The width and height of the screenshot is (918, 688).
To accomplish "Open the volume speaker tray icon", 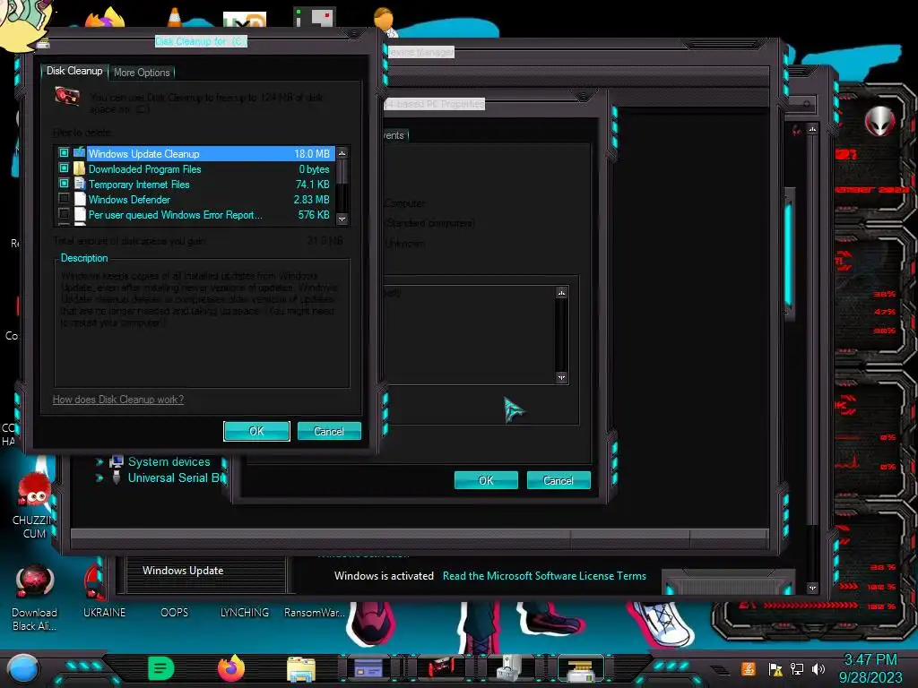I will [818, 669].
